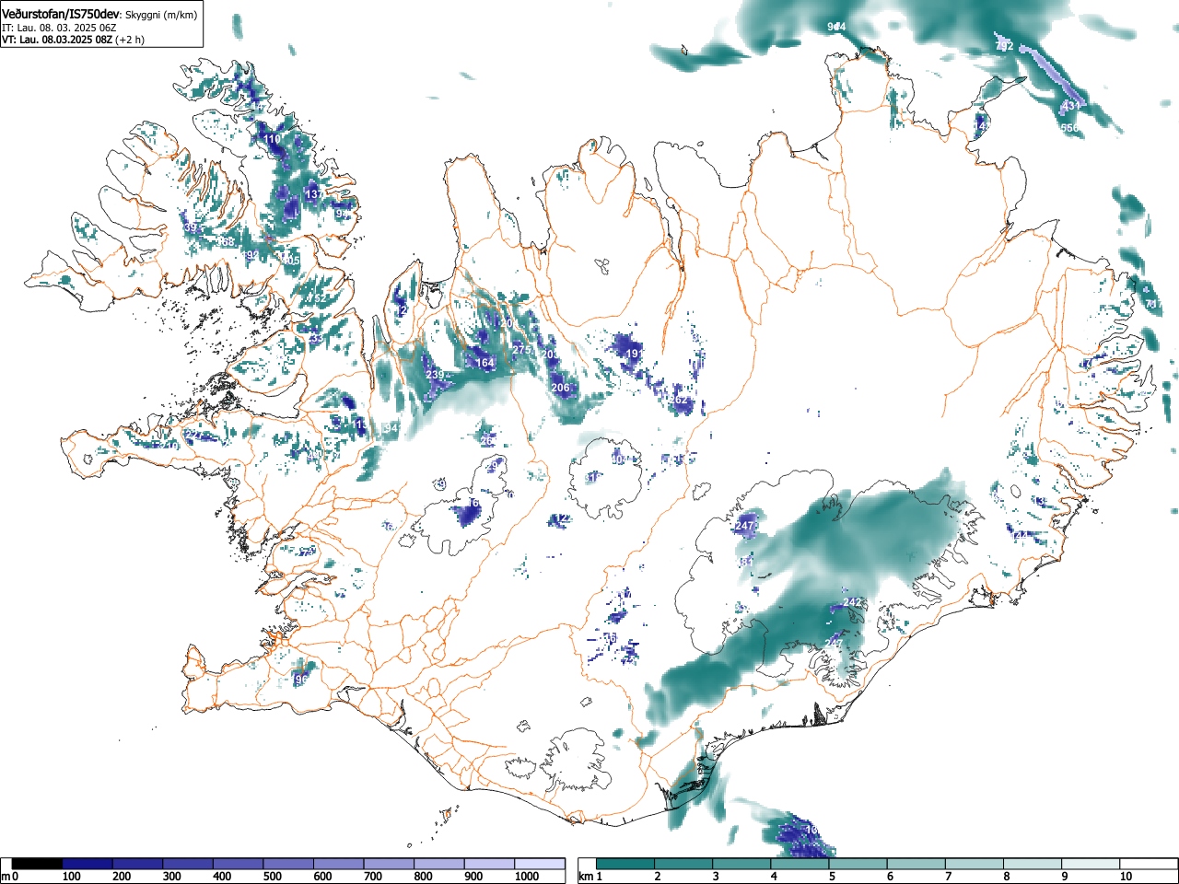The image size is (1179, 884).
Task: Click the dark blue 100–200 m swatch
Action: click(88, 864)
